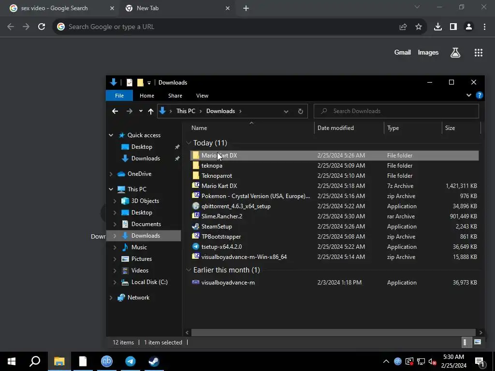Open Chrome profile avatar icon

tap(469, 27)
